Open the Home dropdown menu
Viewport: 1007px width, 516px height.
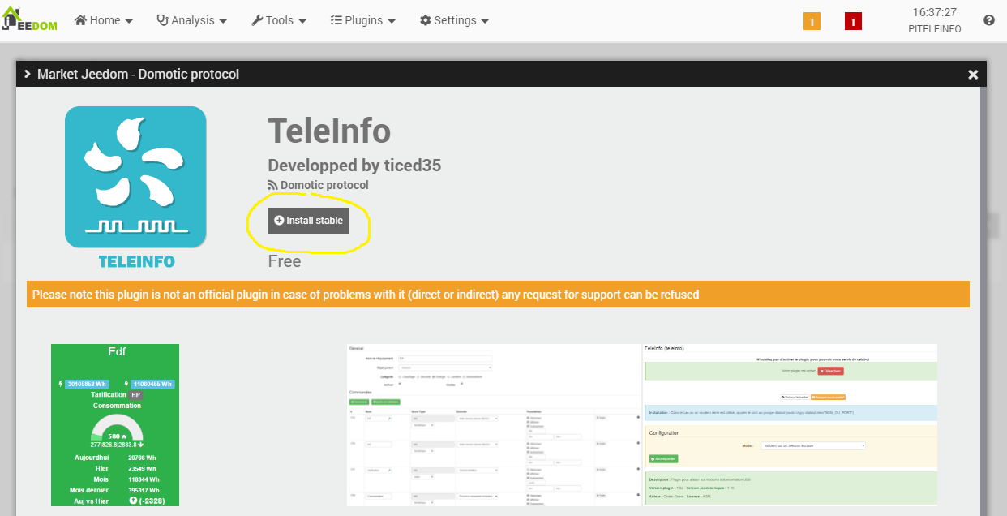click(x=104, y=20)
